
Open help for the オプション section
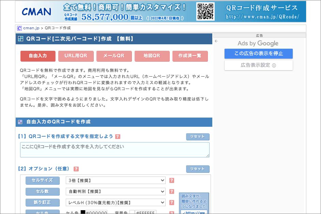[76, 169]
